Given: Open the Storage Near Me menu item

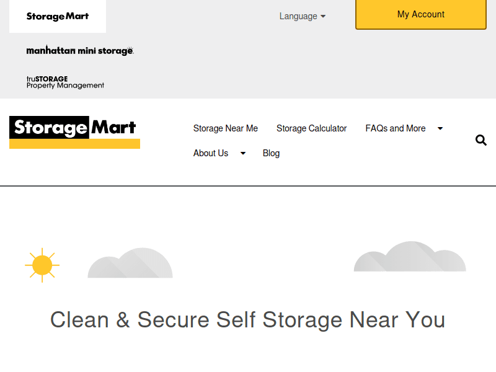Looking at the screenshot, I should [226, 128].
